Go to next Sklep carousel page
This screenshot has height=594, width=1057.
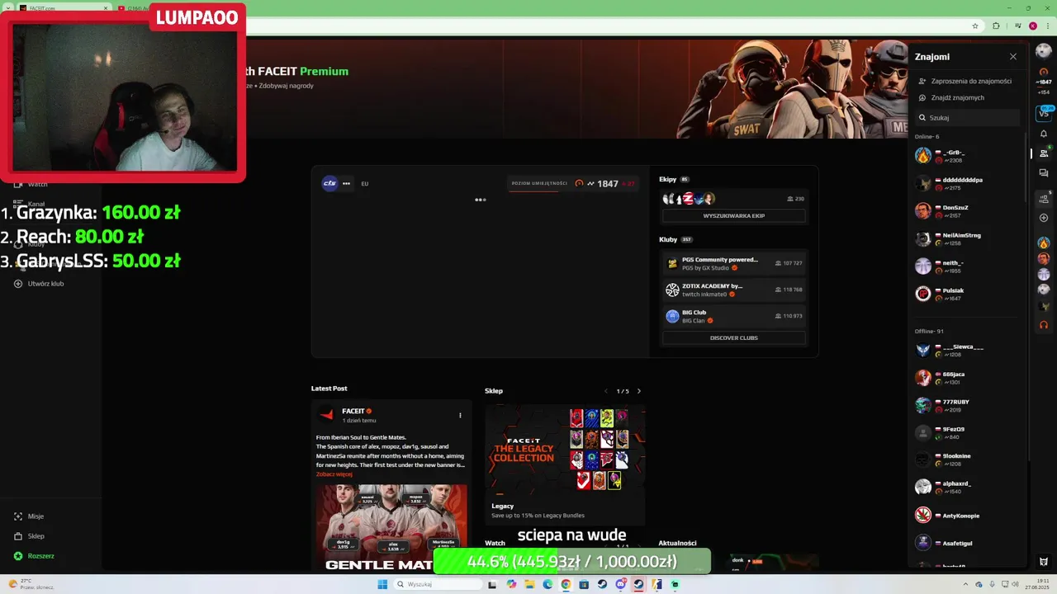click(638, 391)
